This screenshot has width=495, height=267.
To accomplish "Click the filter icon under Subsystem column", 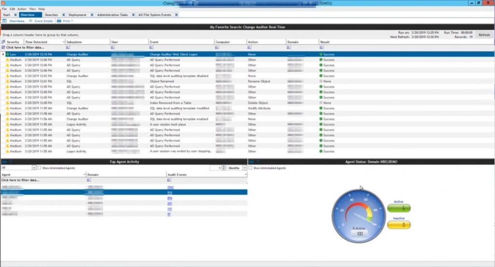I will [x=68, y=48].
